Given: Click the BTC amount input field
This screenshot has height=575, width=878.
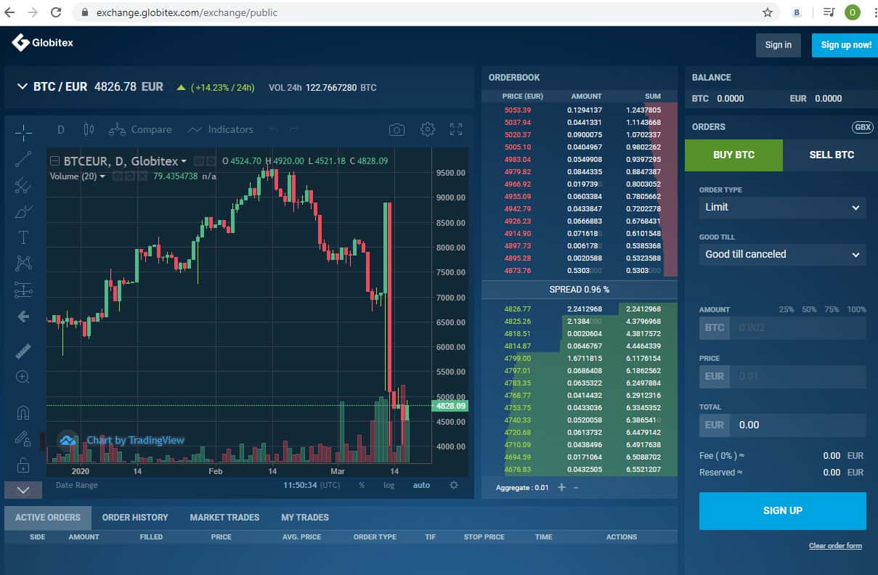Looking at the screenshot, I should click(798, 327).
